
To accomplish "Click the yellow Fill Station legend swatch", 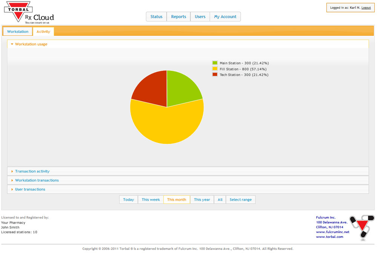I will pyautogui.click(x=215, y=69).
